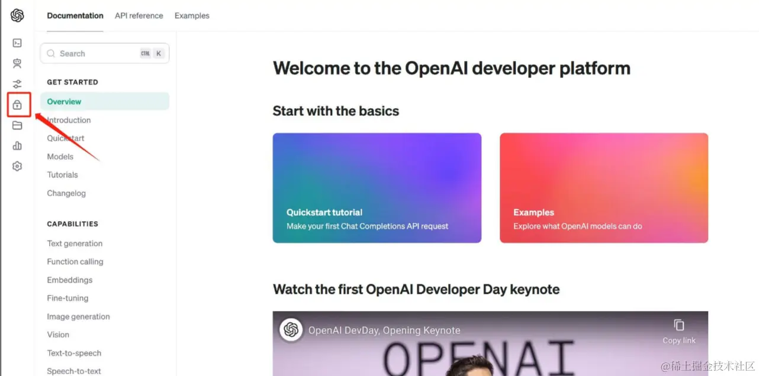The image size is (759, 376).
Task: Open the Playground terminal icon
Action: [x=17, y=43]
